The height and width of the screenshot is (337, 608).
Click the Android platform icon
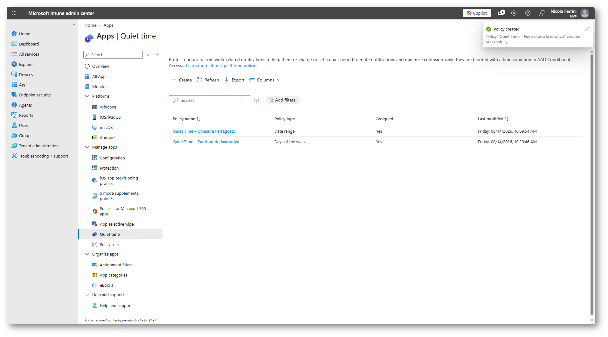95,137
